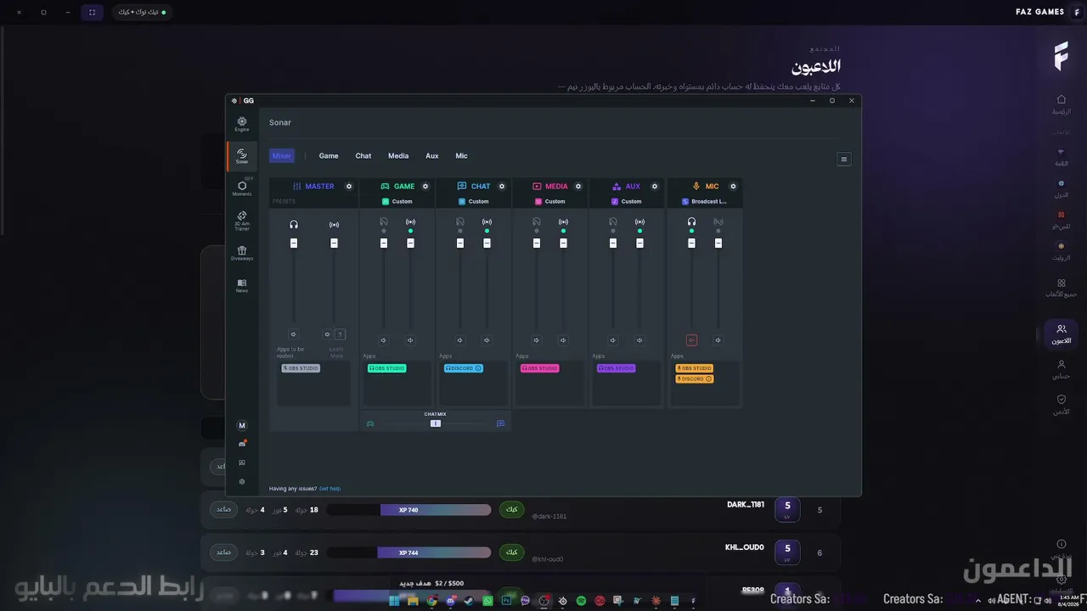
Task: Open the Sonar hamburger menu
Action: pos(843,159)
